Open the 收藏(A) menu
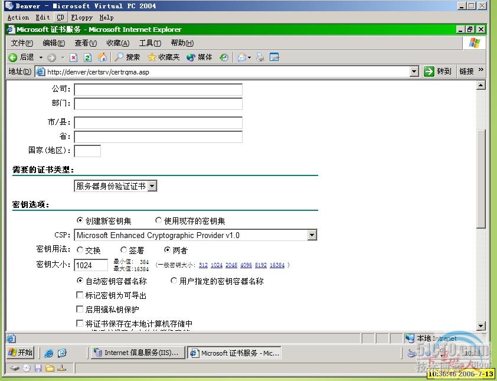The height and width of the screenshot is (381, 497). pyautogui.click(x=117, y=43)
